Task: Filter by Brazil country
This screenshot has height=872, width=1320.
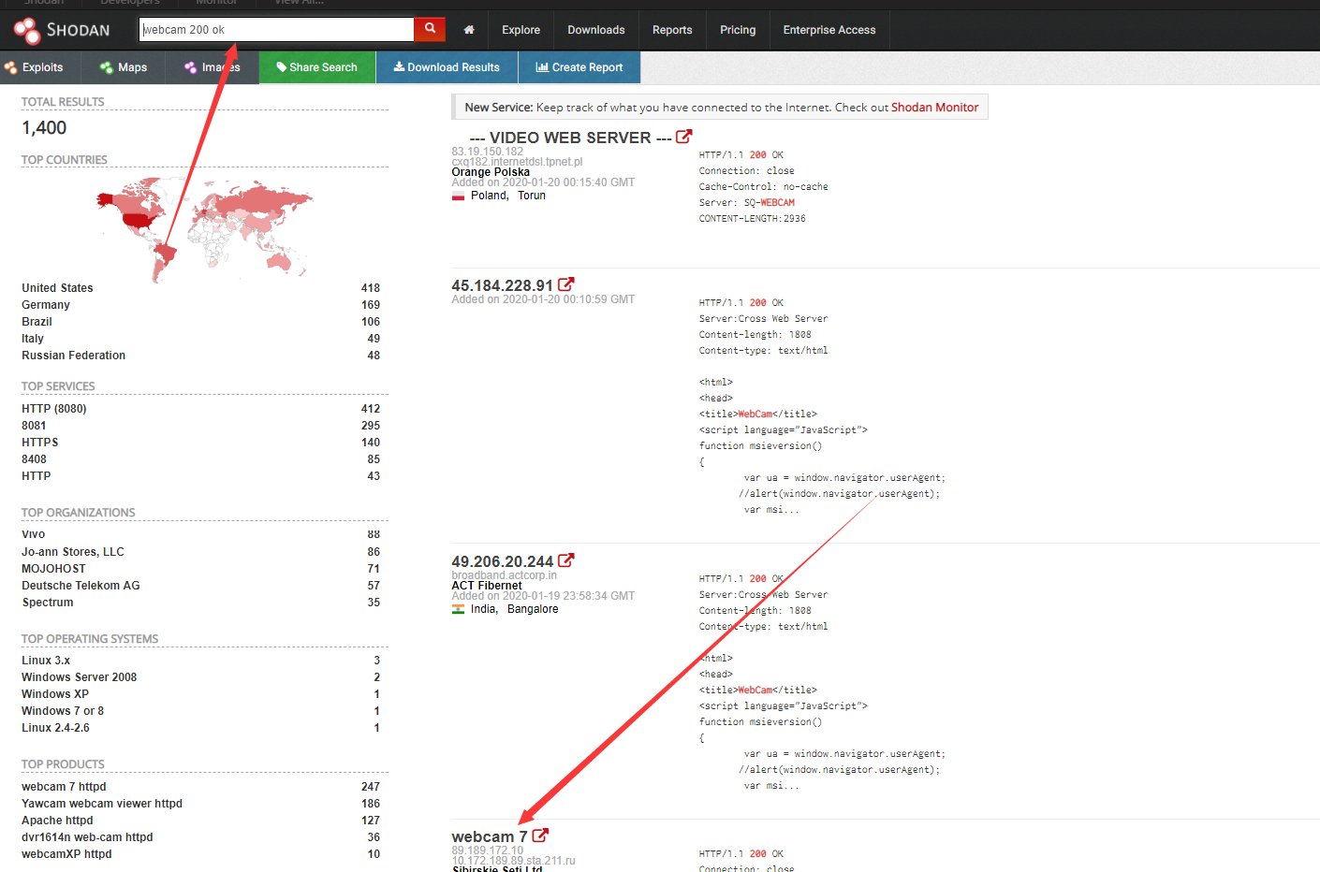Action: pos(37,322)
